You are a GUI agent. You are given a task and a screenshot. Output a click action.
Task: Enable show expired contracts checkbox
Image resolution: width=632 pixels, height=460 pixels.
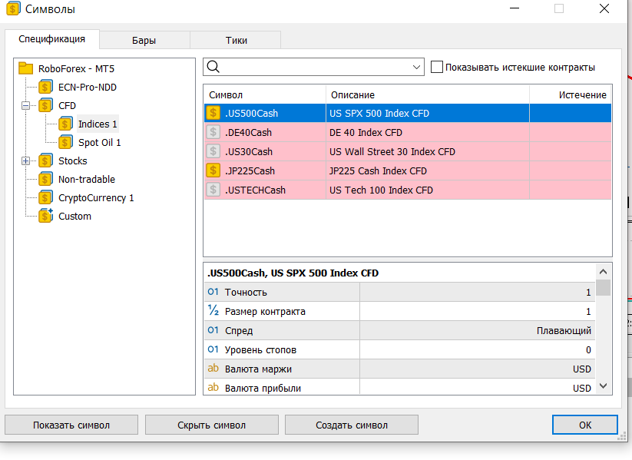click(x=437, y=67)
